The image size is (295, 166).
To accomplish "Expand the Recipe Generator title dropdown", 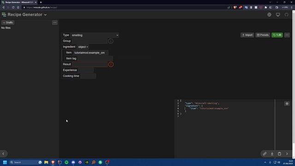I will pos(45,15).
